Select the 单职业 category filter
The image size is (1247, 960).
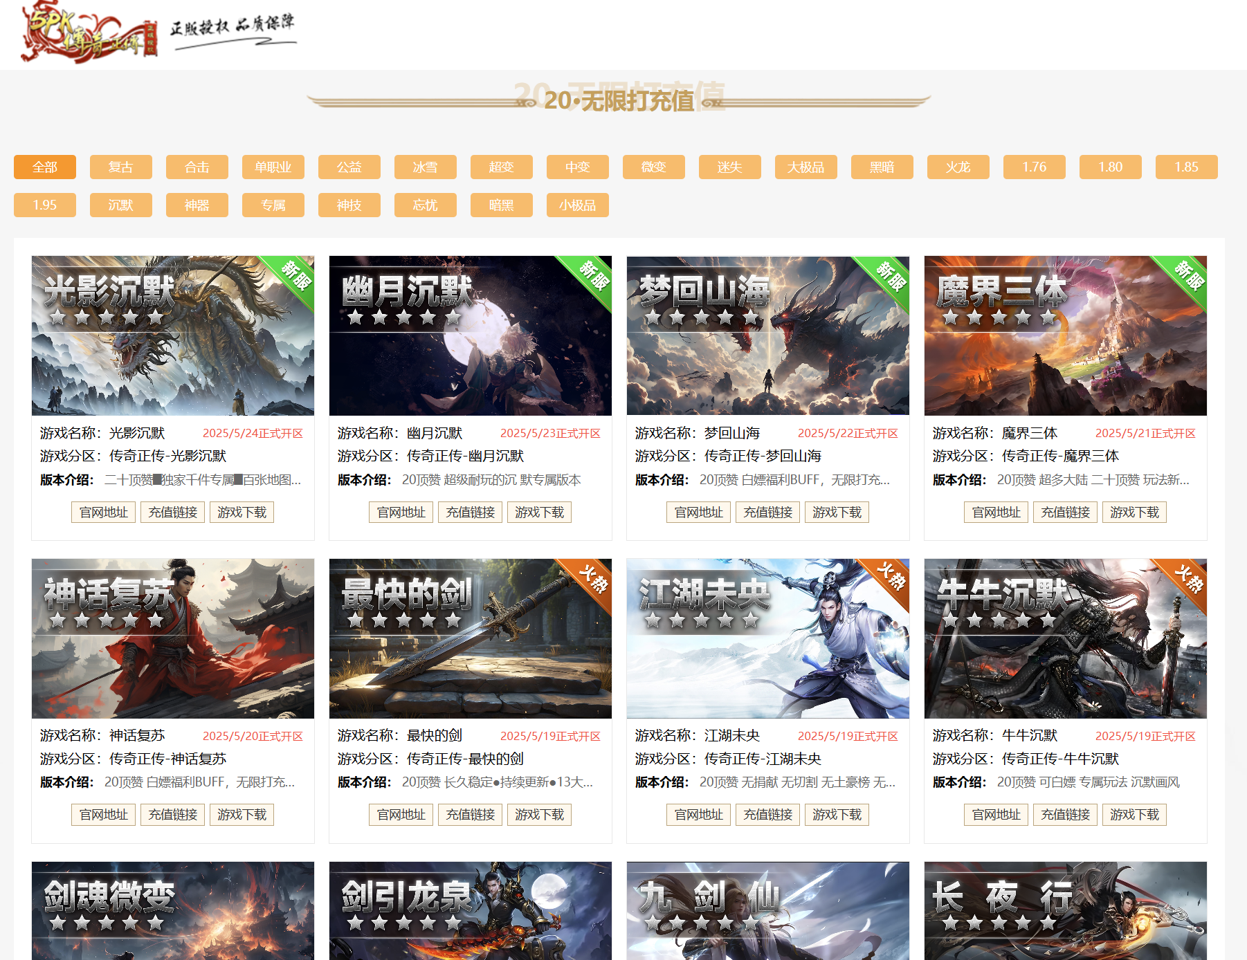click(x=273, y=167)
